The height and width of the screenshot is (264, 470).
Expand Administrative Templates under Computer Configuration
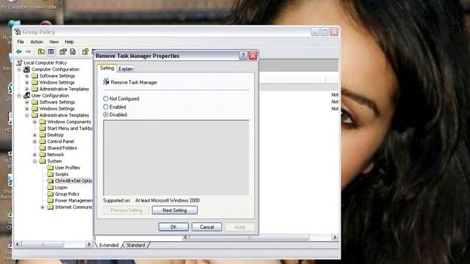pos(27,89)
